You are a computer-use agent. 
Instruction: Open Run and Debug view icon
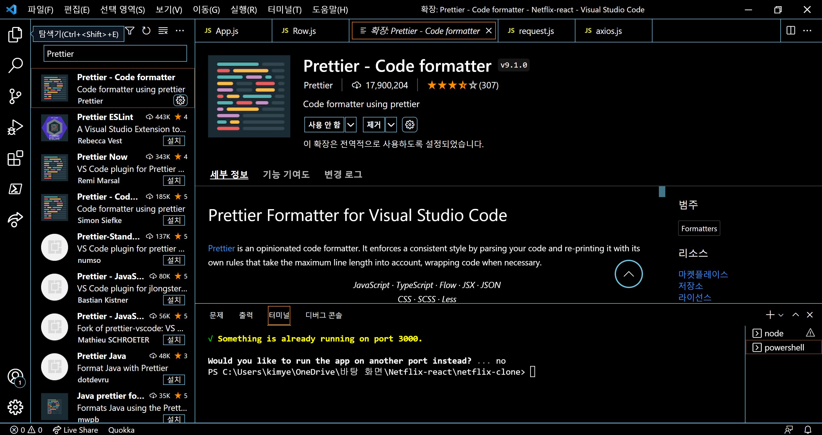pos(15,127)
